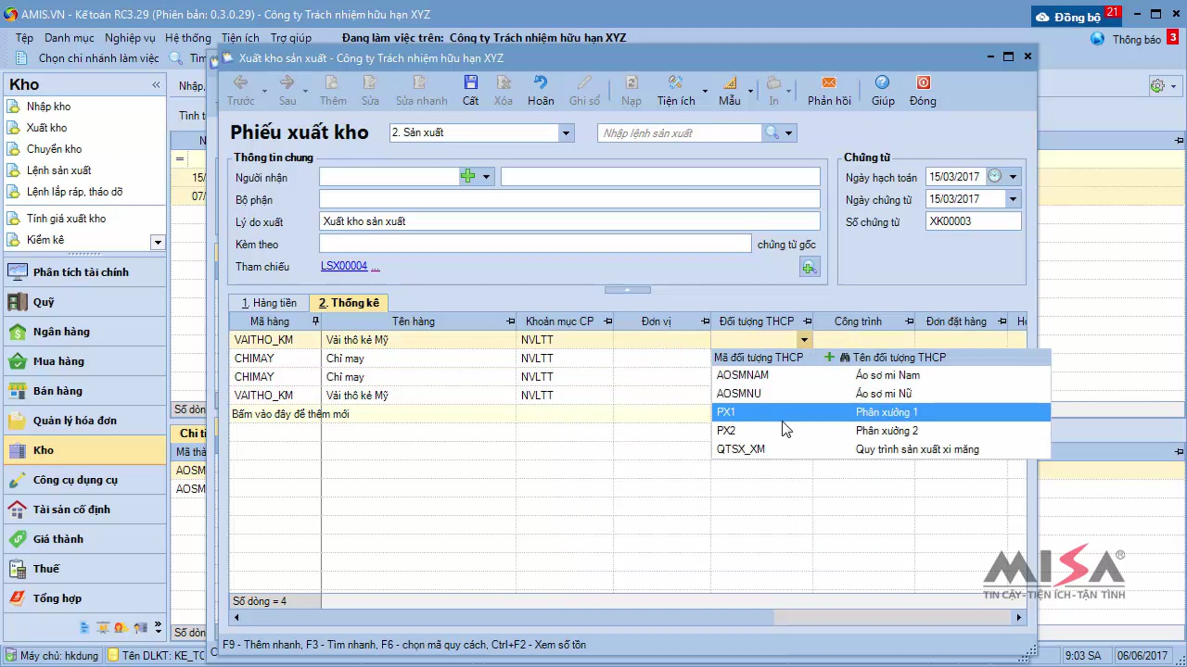The height and width of the screenshot is (667, 1187).
Task: Select Chọn chi nhánh làm việc
Action: [x=98, y=58]
